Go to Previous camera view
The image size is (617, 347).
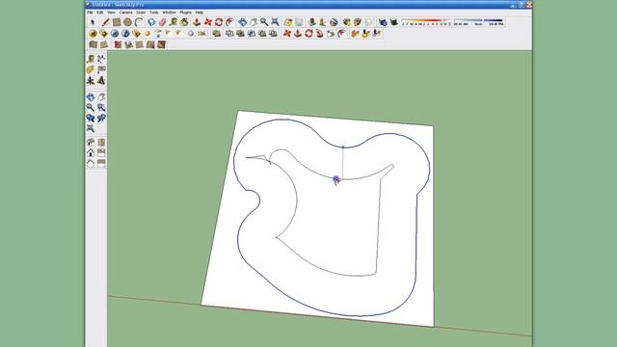click(x=91, y=118)
